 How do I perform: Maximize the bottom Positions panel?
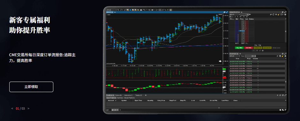[285, 95]
